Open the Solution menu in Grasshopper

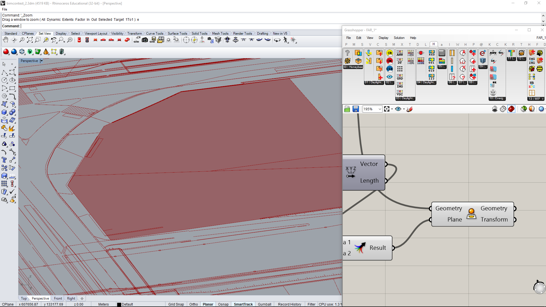click(399, 38)
